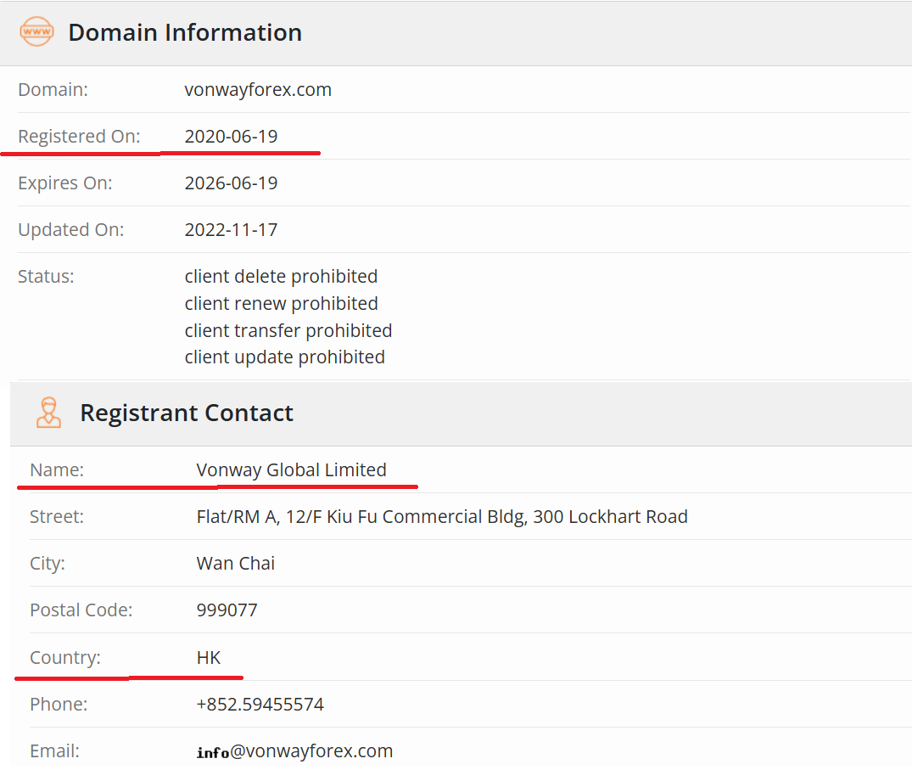
Task: Select the registered date 2020-06-19
Action: tap(231, 136)
